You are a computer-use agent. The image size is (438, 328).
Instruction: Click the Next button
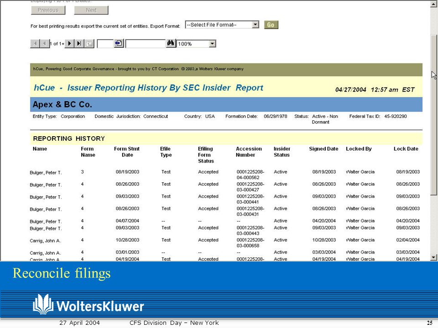[91, 10]
